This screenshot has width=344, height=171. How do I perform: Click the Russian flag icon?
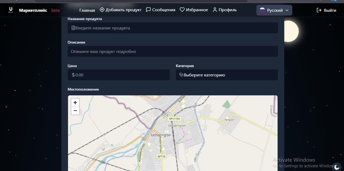[x=262, y=10]
